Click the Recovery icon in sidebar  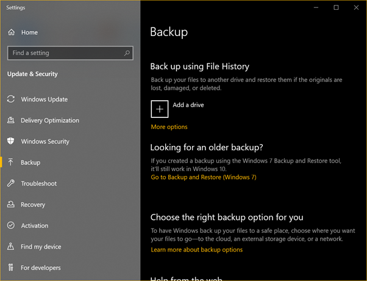tap(11, 204)
